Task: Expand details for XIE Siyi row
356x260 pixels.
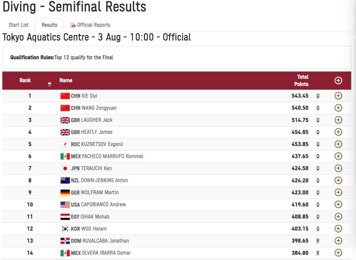Action: pos(338,96)
